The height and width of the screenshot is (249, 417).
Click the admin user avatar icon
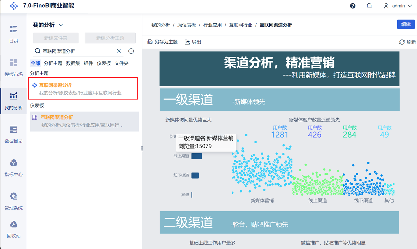click(386, 6)
